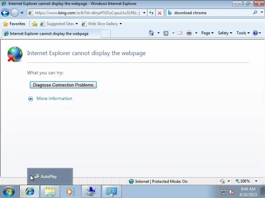Viewport: 265px width, 198px height.
Task: Click the More information link
Action: tap(54, 98)
